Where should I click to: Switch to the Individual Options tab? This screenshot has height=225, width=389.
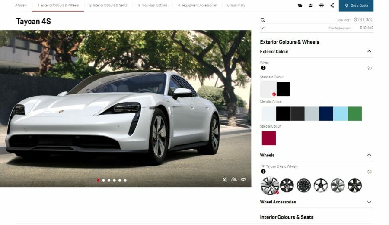[x=153, y=5]
